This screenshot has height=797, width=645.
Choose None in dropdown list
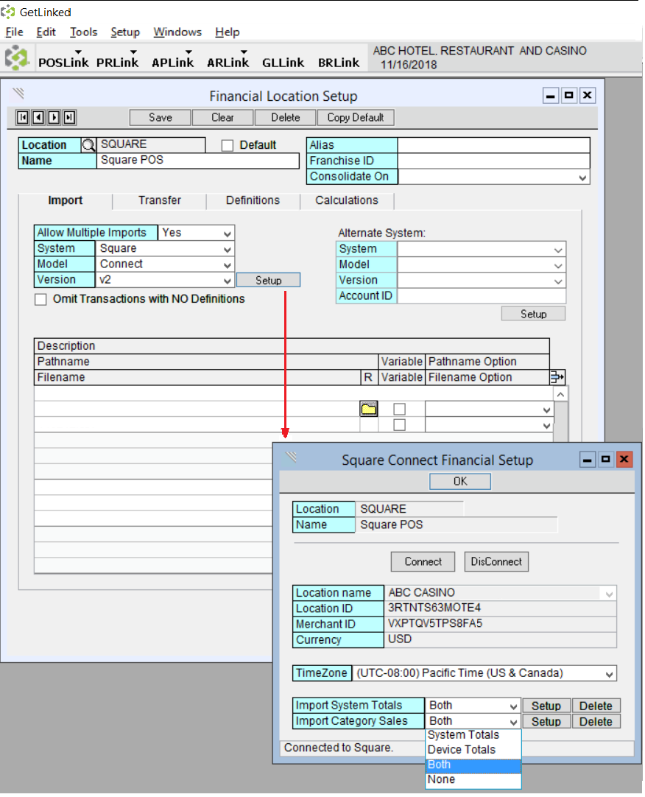click(x=473, y=780)
